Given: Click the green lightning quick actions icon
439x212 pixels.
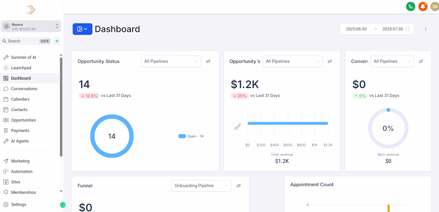Looking at the screenshot, I should pyautogui.click(x=57, y=41).
